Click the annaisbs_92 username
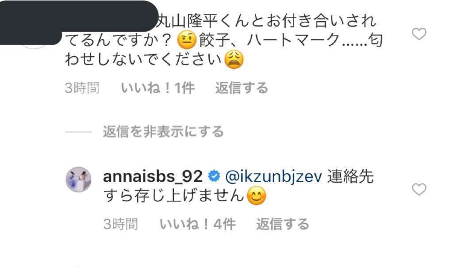 [x=153, y=176]
